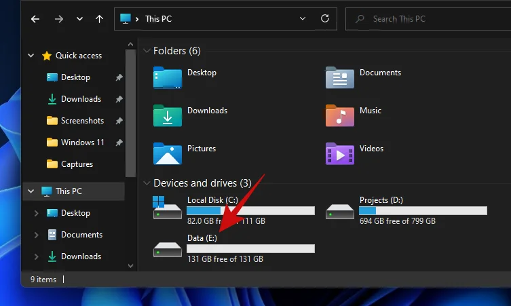Click the 694 GB free of 799 GB text

pyautogui.click(x=397, y=221)
